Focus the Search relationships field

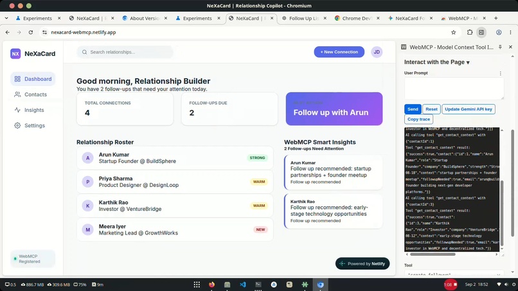tap(125, 52)
